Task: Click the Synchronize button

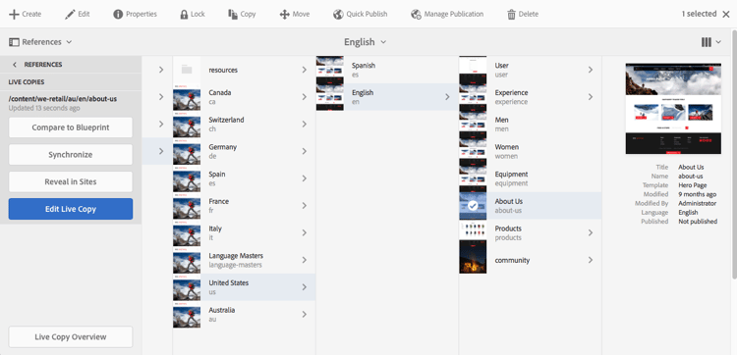Action: click(71, 154)
